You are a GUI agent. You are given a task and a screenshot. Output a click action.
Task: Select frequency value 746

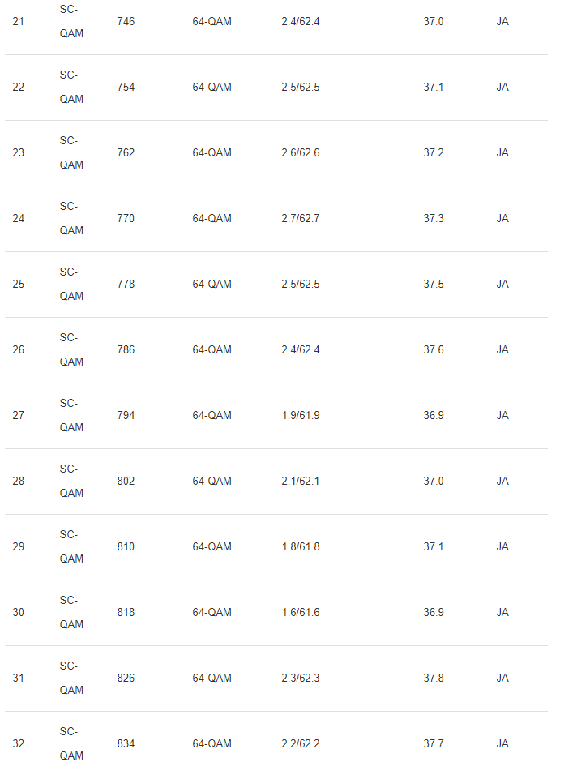click(x=126, y=21)
